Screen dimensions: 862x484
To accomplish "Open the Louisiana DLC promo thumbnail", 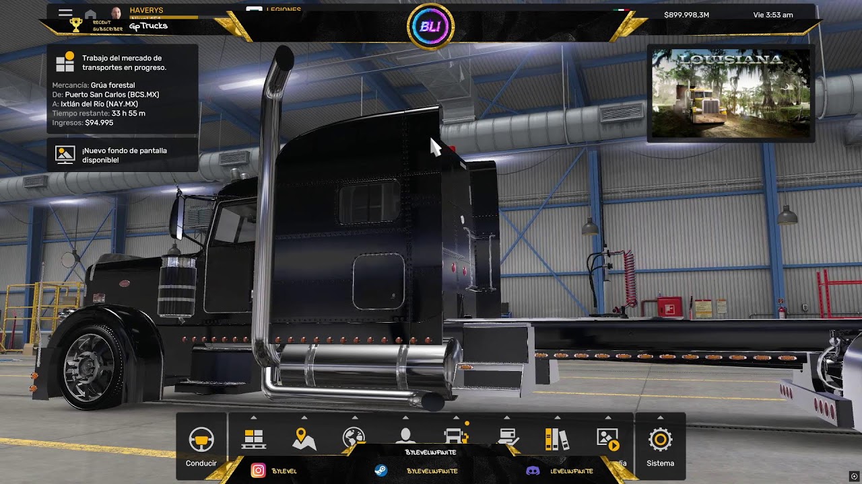I will (731, 93).
